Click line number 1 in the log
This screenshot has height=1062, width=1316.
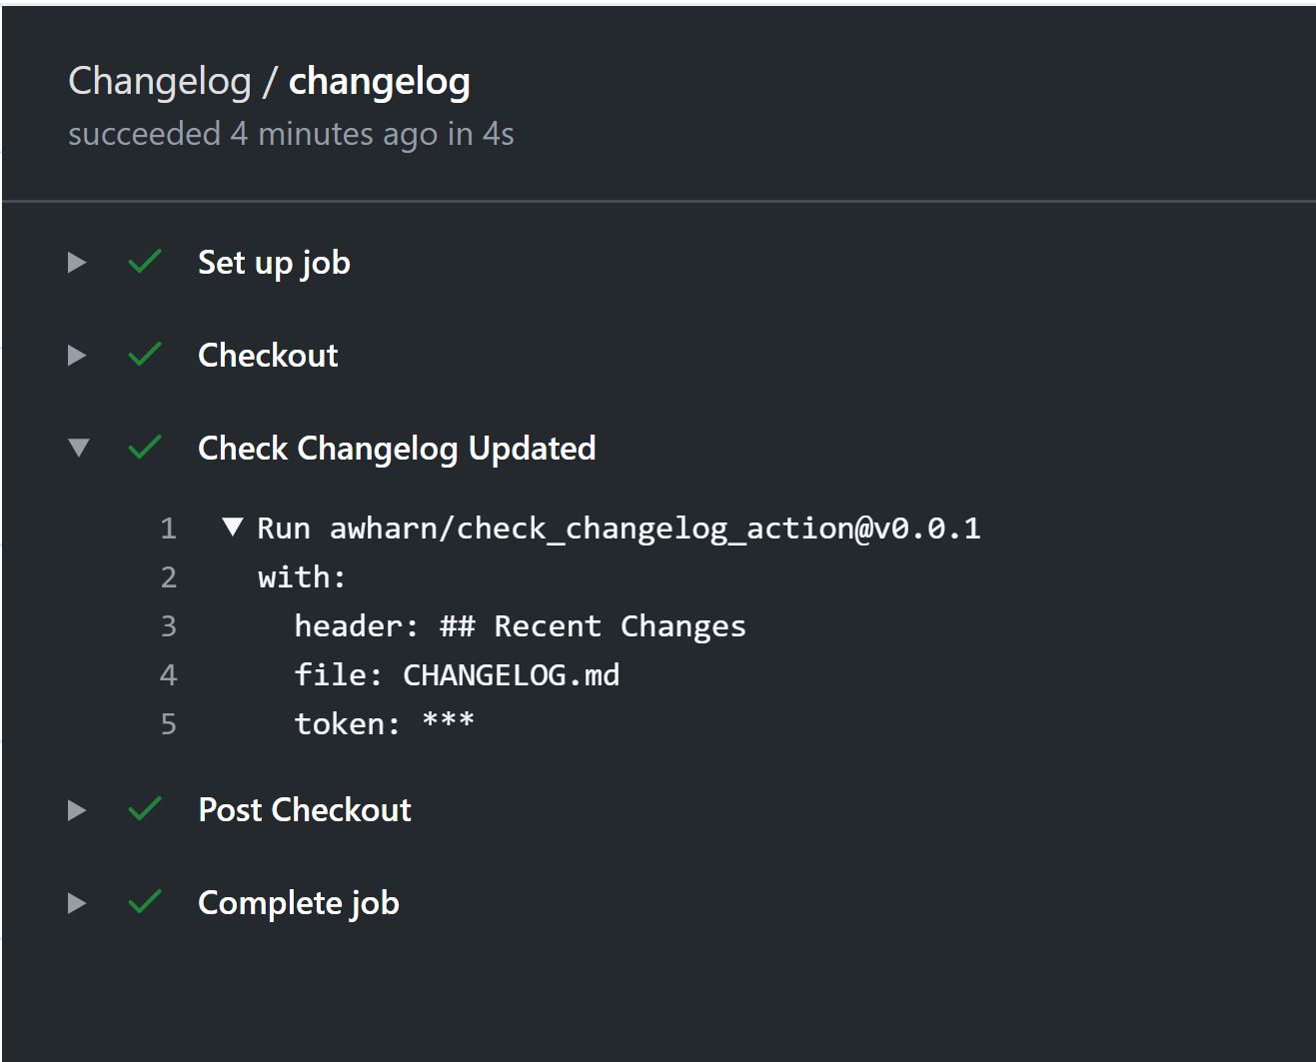pos(168,528)
